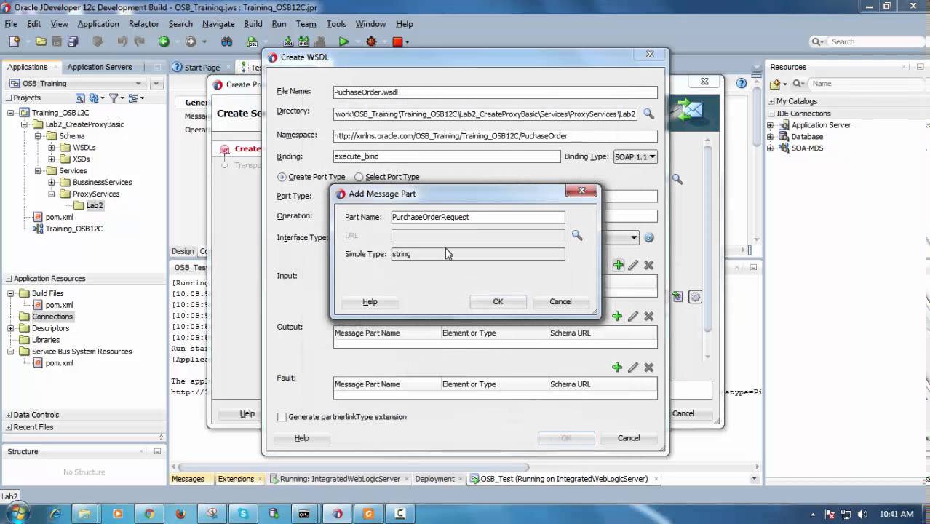
Task: Switch to the Application Servers tab
Action: (100, 67)
